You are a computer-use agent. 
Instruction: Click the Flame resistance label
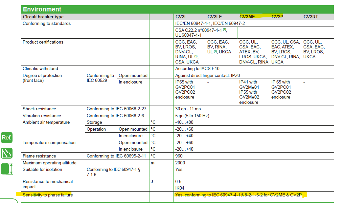tap(39, 156)
